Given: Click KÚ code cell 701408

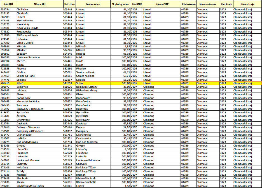Looking at the screenshot, I should [x=8, y=65].
